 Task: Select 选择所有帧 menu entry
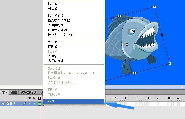coord(74,61)
